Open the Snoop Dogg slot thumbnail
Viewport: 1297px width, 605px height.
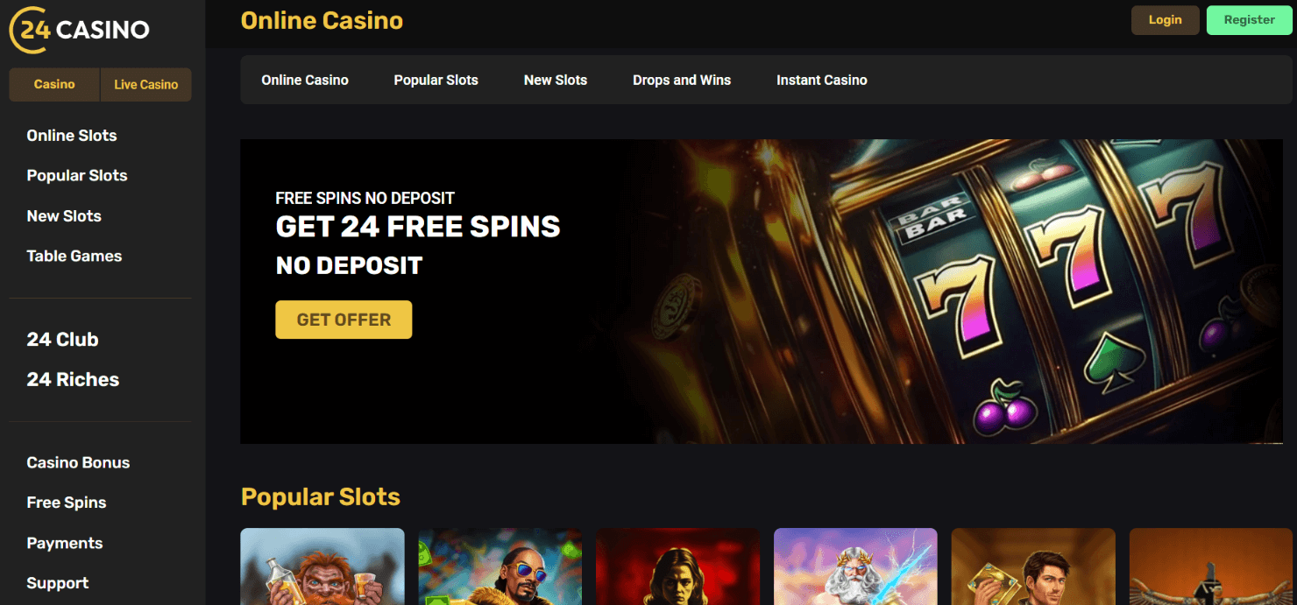click(x=500, y=566)
